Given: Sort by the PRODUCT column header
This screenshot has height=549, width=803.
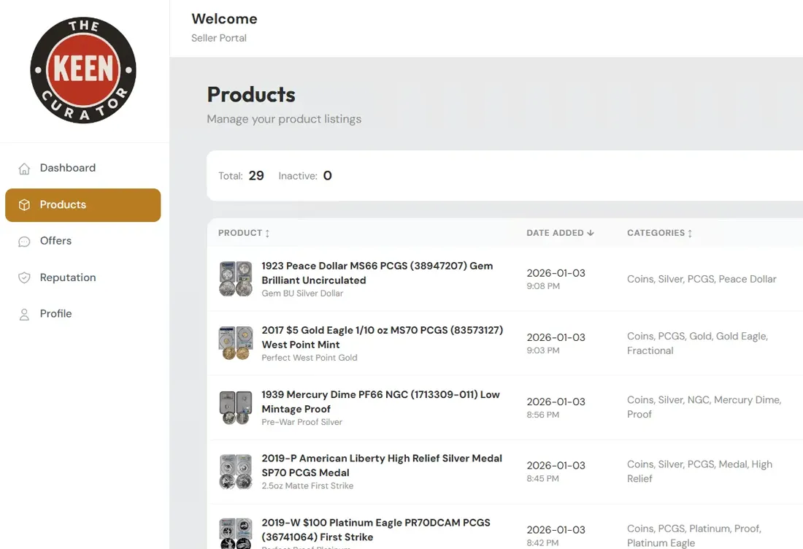Looking at the screenshot, I should pos(244,233).
